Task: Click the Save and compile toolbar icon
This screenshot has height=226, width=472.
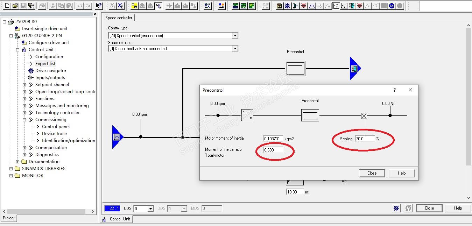Action: pyautogui.click(x=31, y=6)
